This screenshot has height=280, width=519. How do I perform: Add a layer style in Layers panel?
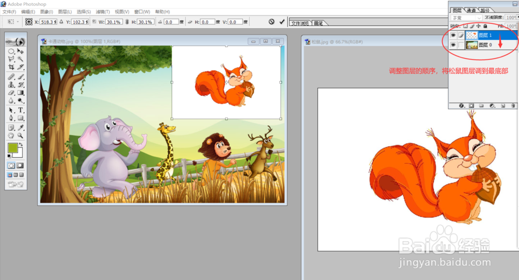point(461,106)
